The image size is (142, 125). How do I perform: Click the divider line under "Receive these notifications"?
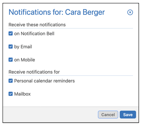click(x=71, y=29)
